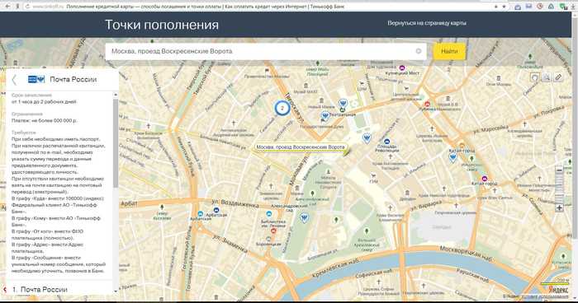Screen dimensions: 578x303
Task: Activate the map magnifier zoom tool
Action: (547, 77)
